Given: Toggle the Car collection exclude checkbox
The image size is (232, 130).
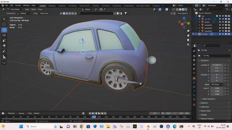Looking at the screenshot, I should 217,16.
